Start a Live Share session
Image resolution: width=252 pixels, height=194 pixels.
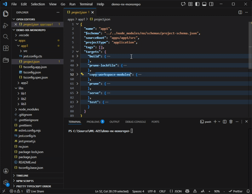(35, 191)
